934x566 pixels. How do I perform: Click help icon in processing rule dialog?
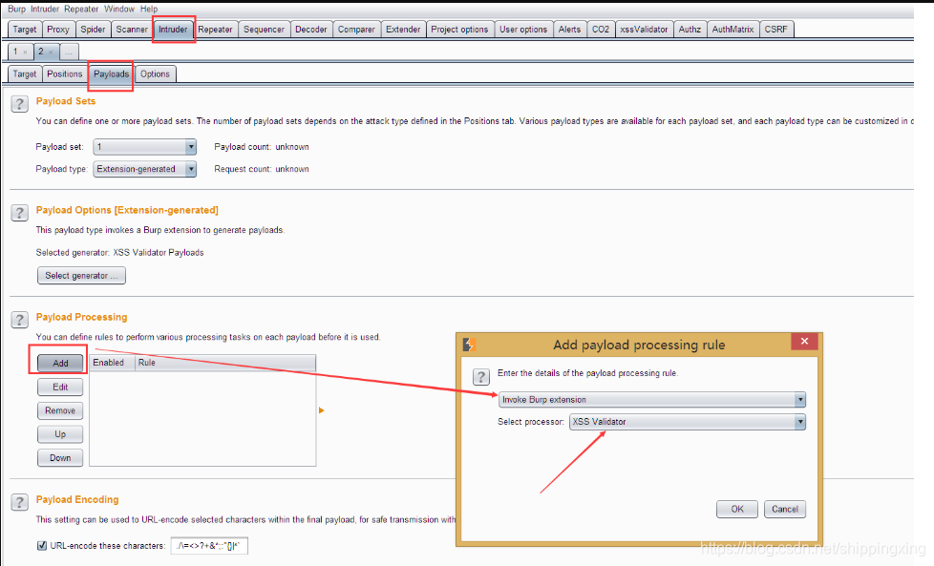[x=480, y=377]
